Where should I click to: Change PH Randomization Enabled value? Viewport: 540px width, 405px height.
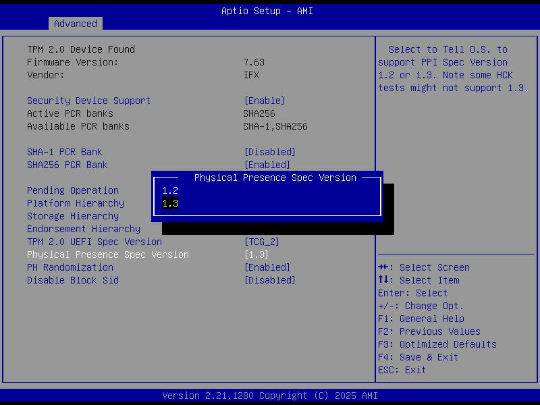coord(267,267)
